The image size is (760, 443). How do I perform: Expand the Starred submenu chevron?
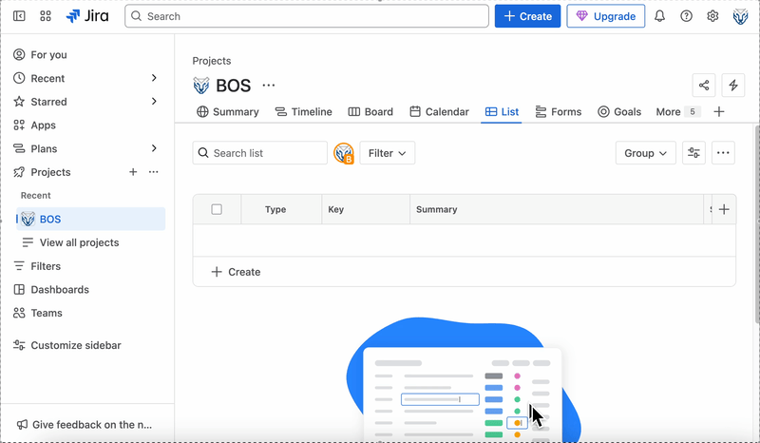coord(154,102)
